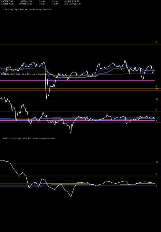
Task: Select the open price O: 8.42
Action: tap(42, 1)
